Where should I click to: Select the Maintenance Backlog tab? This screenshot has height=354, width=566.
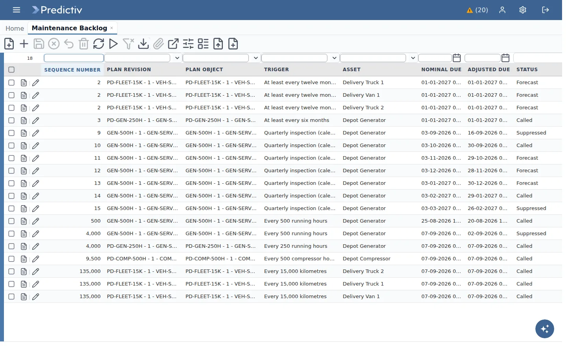pyautogui.click(x=69, y=28)
